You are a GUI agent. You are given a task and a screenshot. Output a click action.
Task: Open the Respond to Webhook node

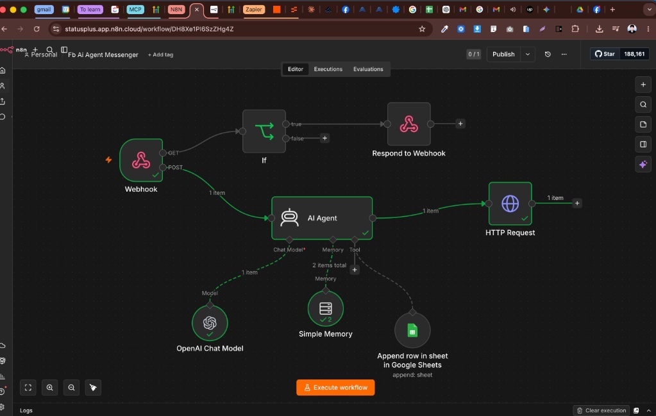[x=408, y=124]
